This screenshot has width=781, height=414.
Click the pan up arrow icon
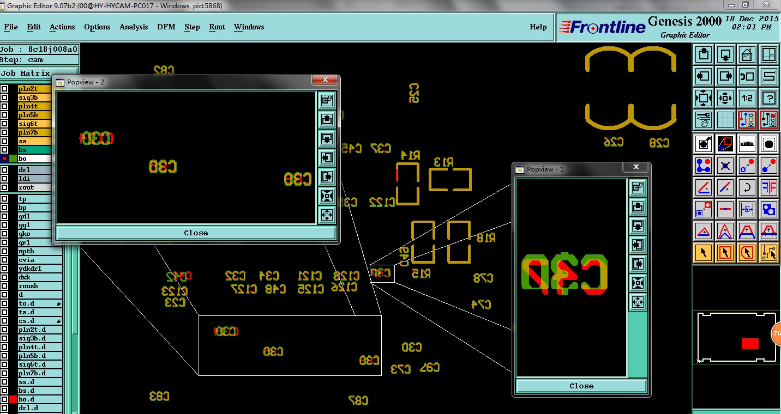coord(704,54)
